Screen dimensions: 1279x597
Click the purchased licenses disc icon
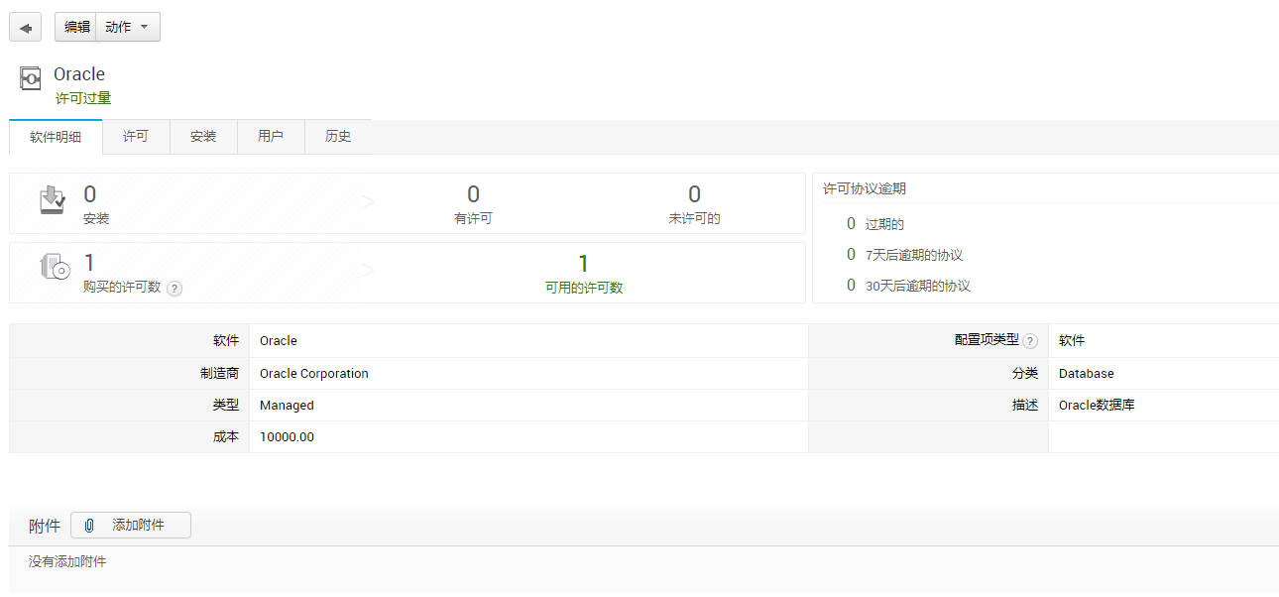click(54, 267)
